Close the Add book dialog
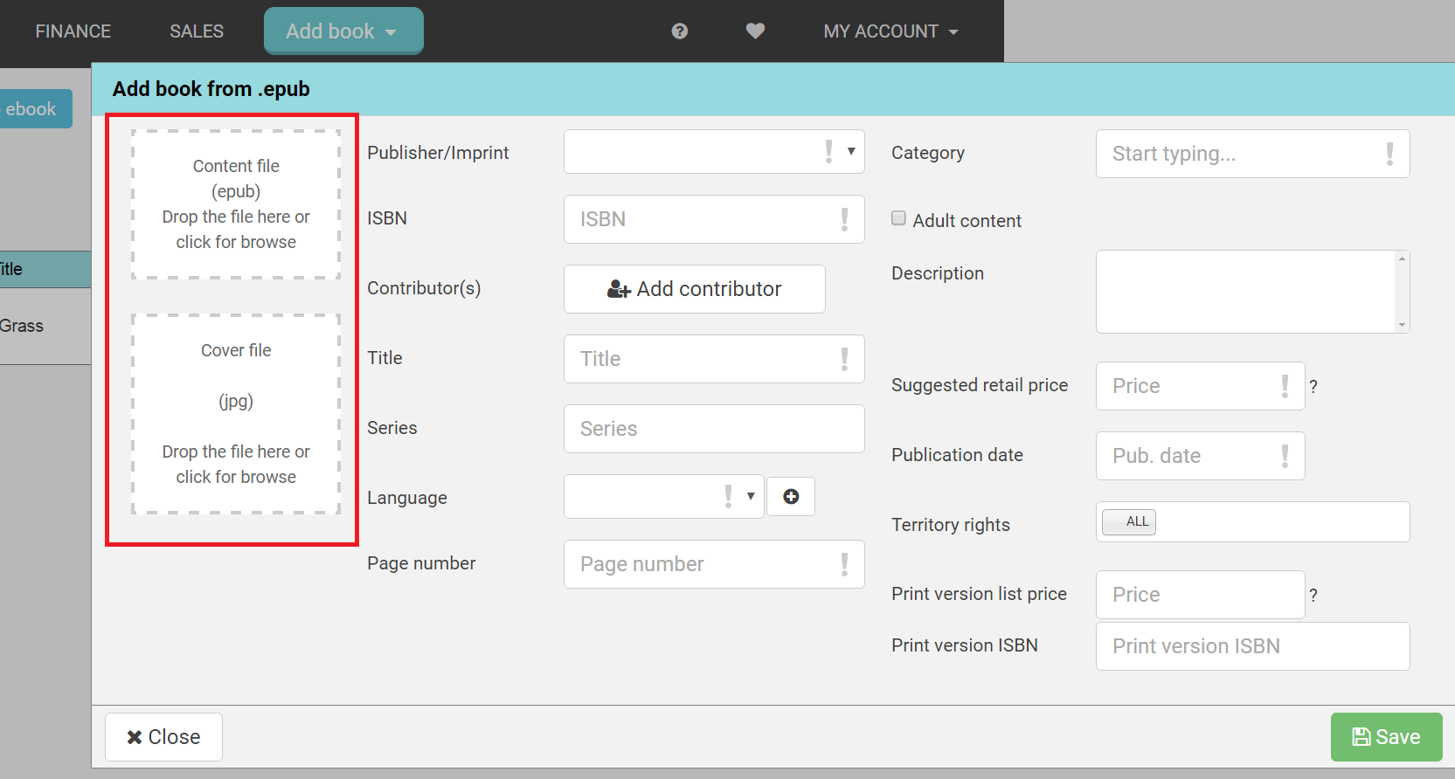Screen dimensions: 1455x779 [163, 737]
